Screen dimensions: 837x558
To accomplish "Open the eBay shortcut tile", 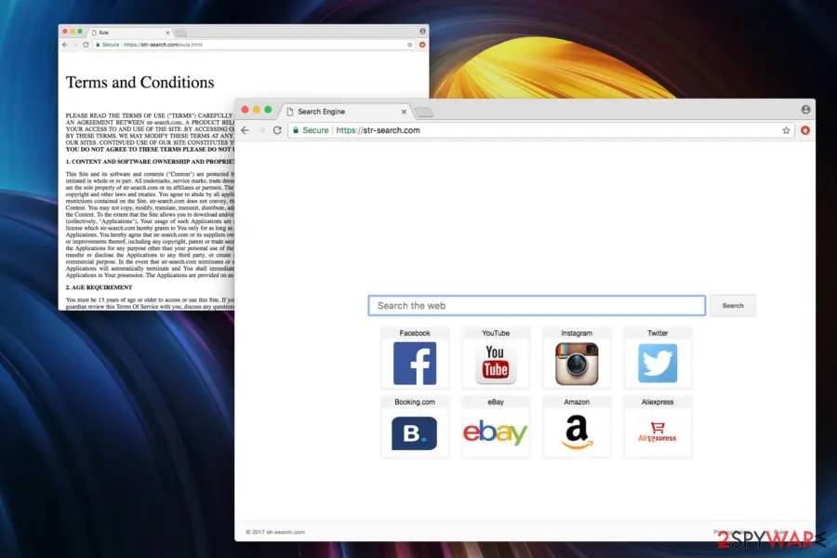I will (x=496, y=427).
